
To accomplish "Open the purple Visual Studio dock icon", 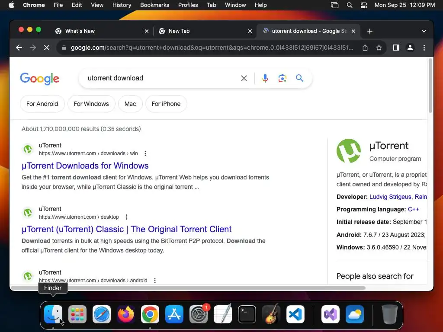I will (330, 314).
